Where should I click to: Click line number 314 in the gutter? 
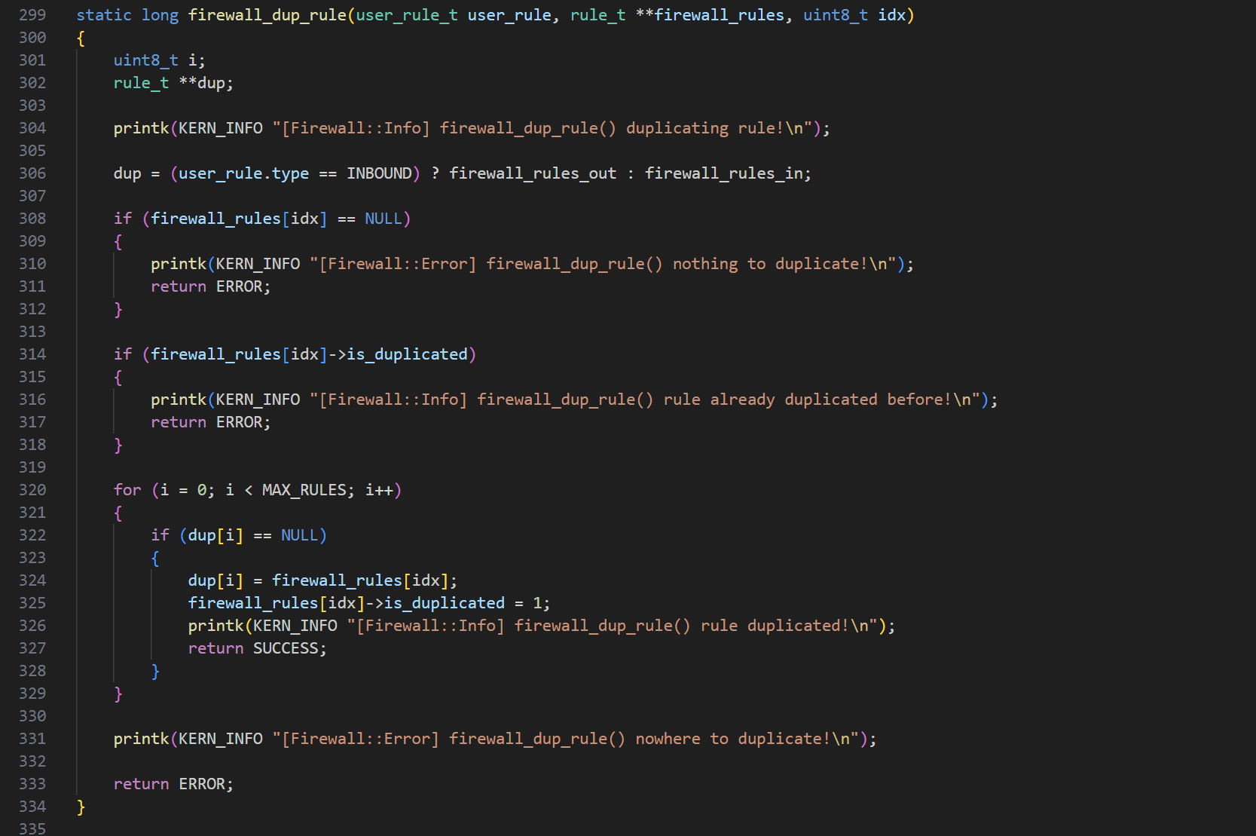click(32, 354)
